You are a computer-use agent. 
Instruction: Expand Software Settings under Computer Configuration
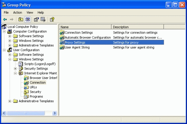pos(10,36)
